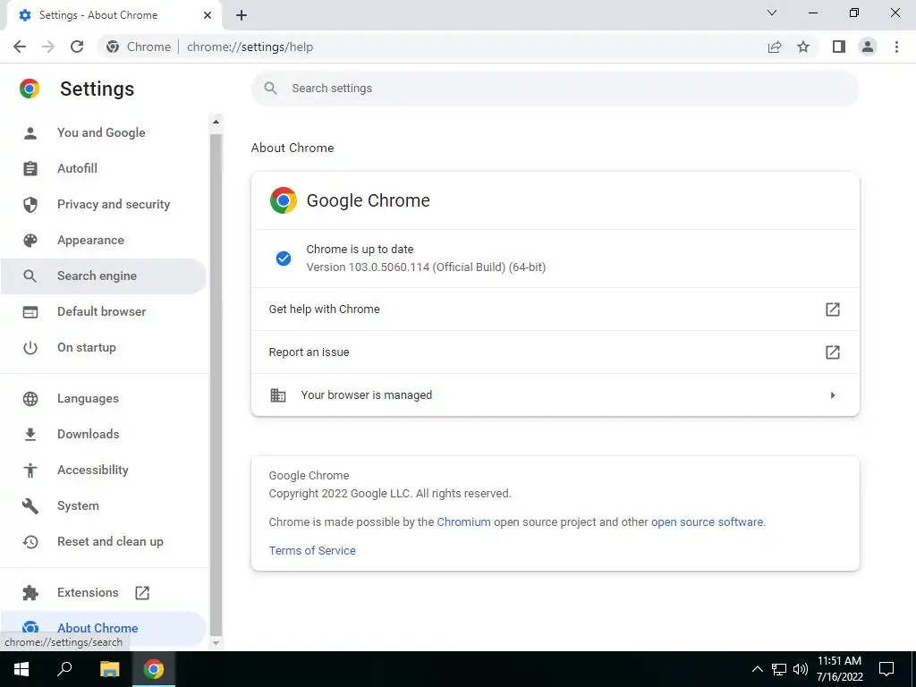Select About Chrome in sidebar
Viewport: 916px width, 687px height.
(104, 628)
